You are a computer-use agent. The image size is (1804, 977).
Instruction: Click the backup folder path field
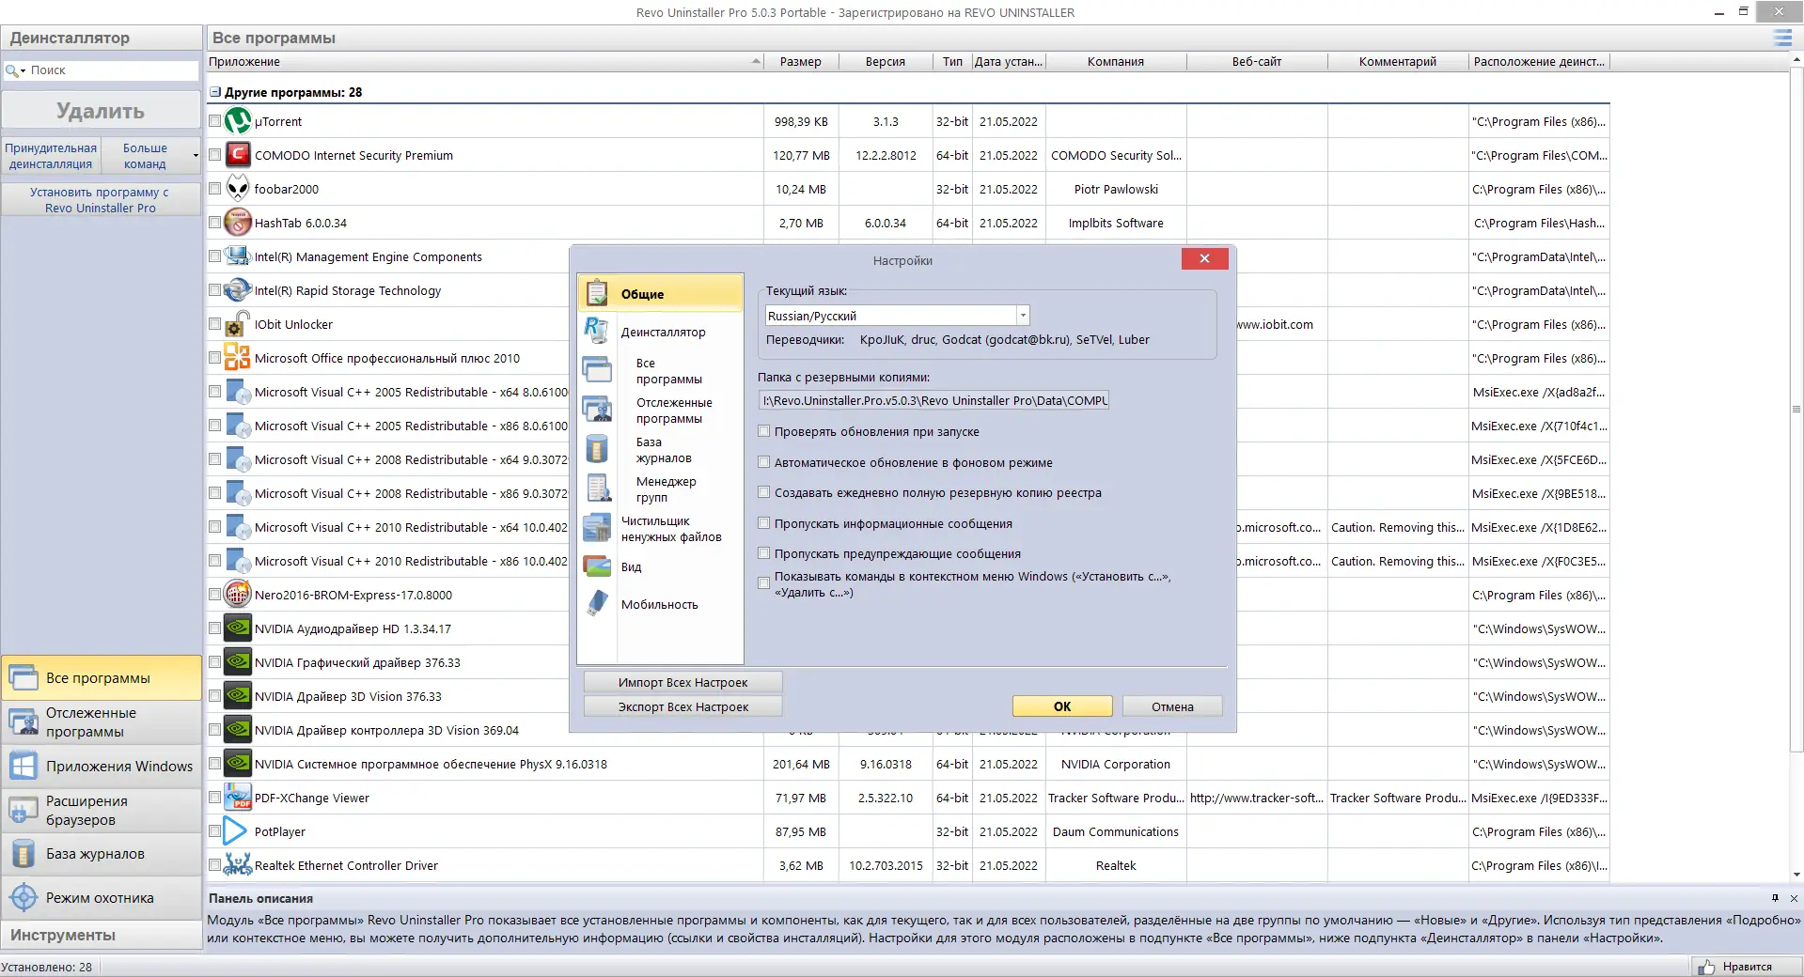[x=933, y=400]
